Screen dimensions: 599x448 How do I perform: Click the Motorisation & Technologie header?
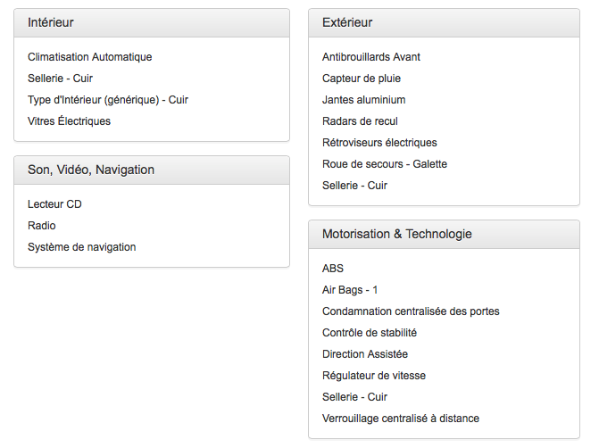444,235
